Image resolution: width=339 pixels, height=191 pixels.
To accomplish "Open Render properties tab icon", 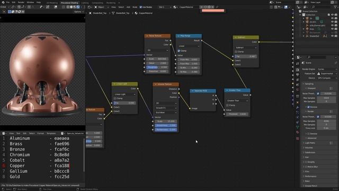I will pyautogui.click(x=298, y=70).
